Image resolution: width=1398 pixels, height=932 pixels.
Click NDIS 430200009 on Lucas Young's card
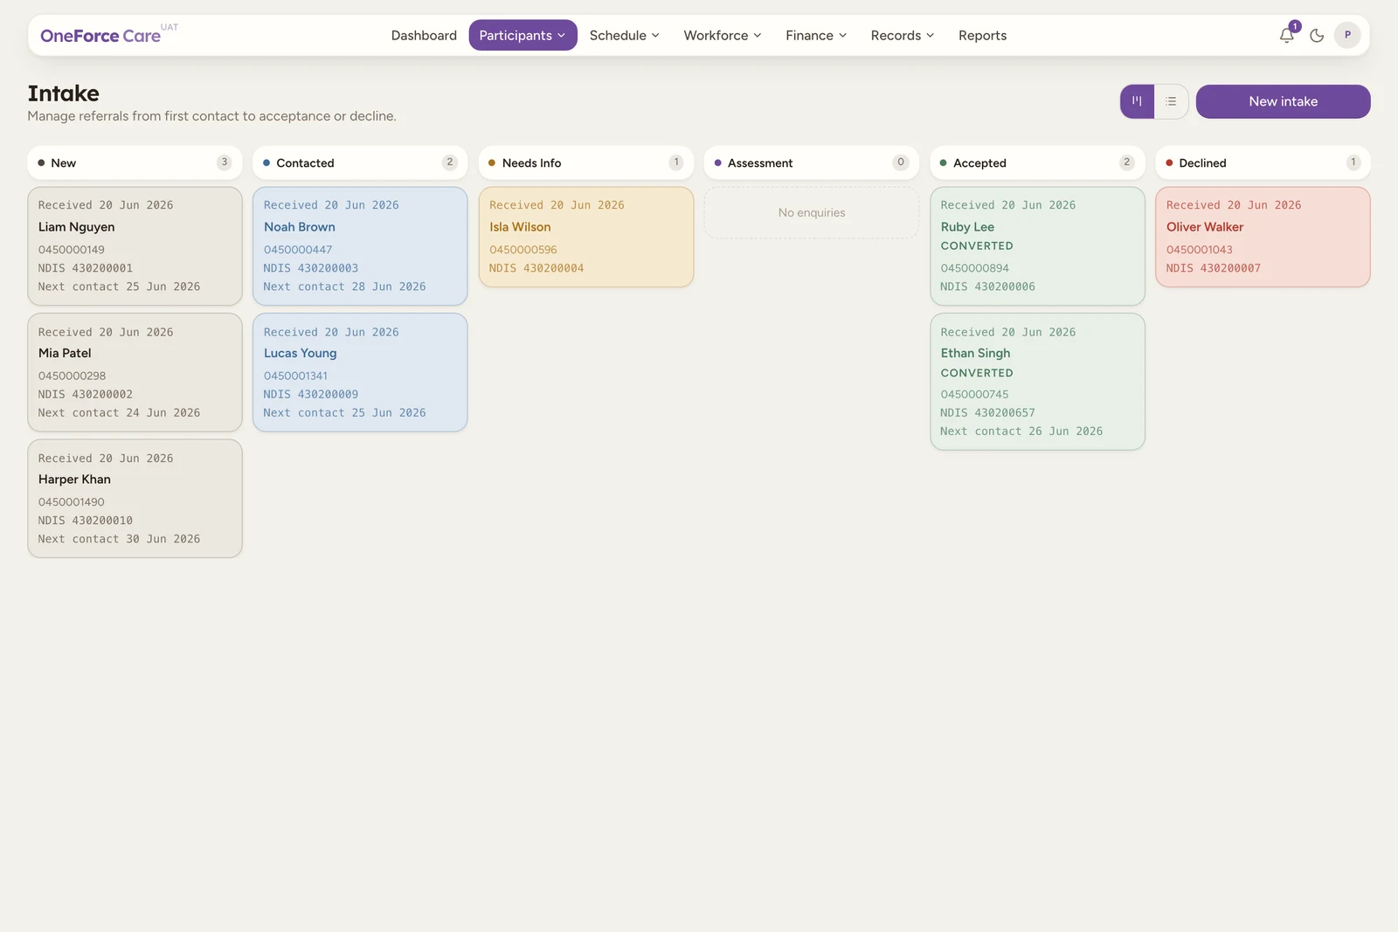point(310,395)
